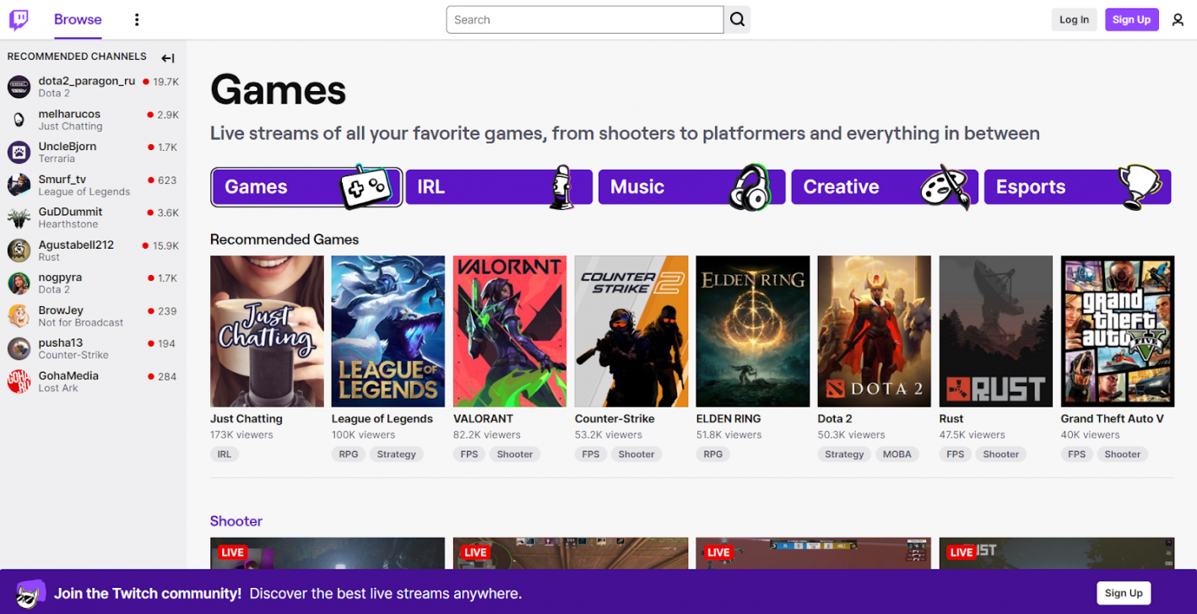Select the Games category tab
1197x614 pixels.
coord(306,187)
